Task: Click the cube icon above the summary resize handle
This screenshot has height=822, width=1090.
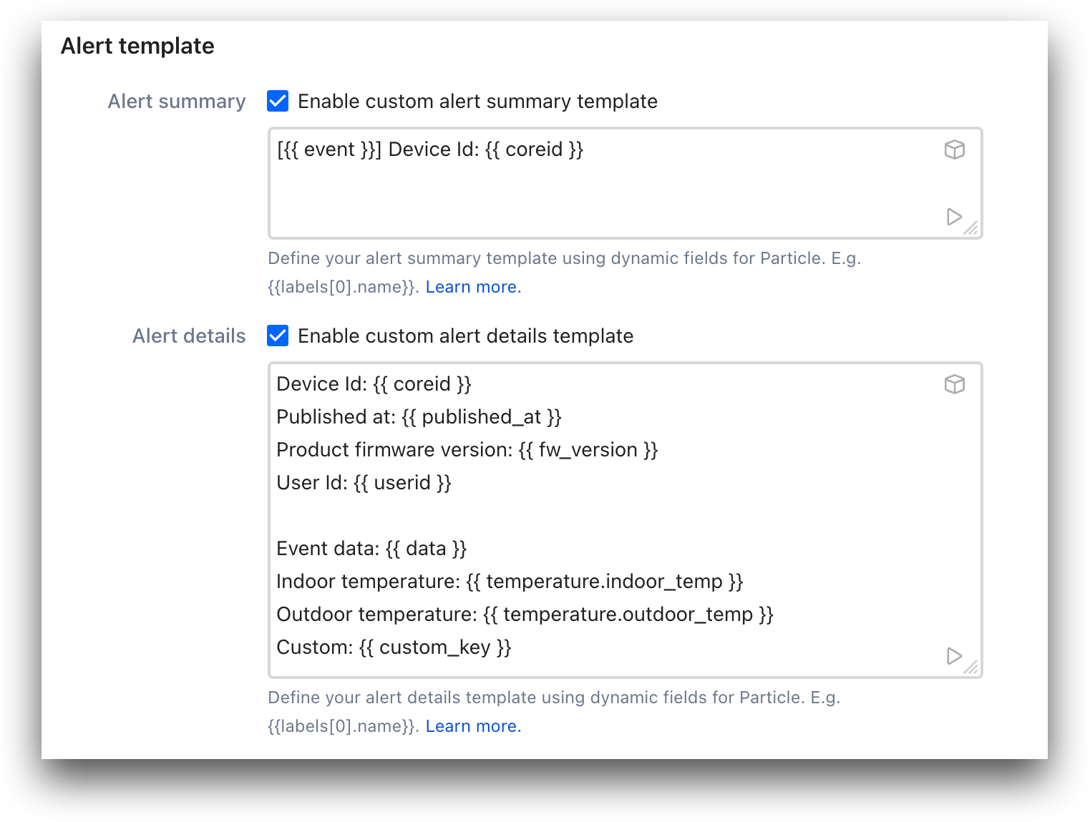Action: 955,150
